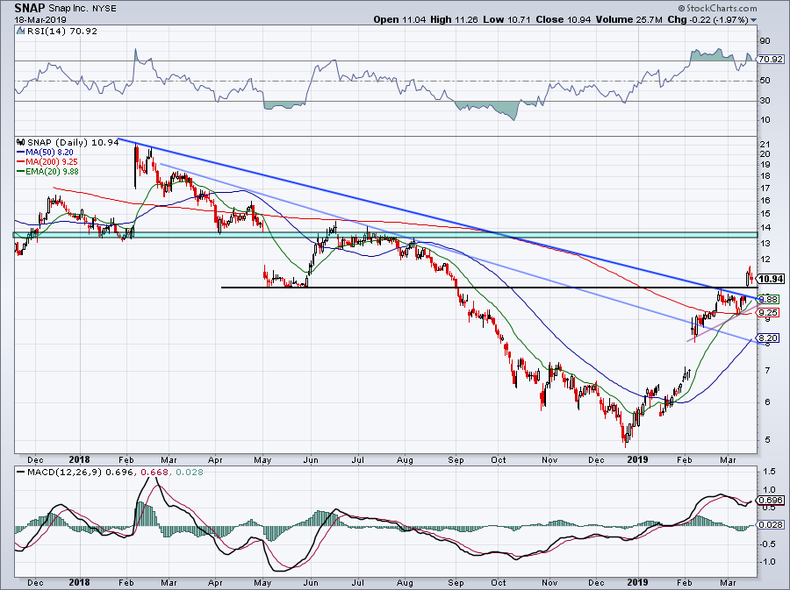Click the 0.028 histogram value tag
The height and width of the screenshot is (590, 790).
pos(770,524)
